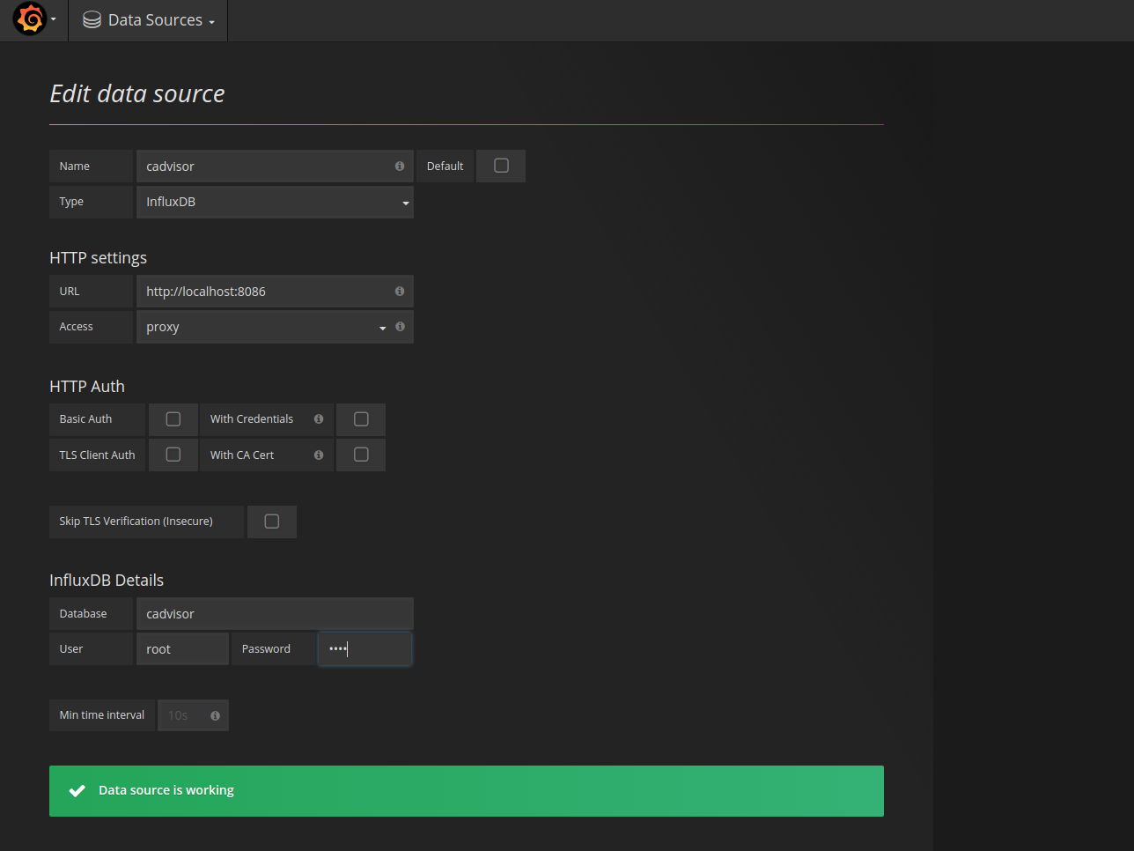
Task: Click the 'Edit data source' heading
Action: (137, 93)
